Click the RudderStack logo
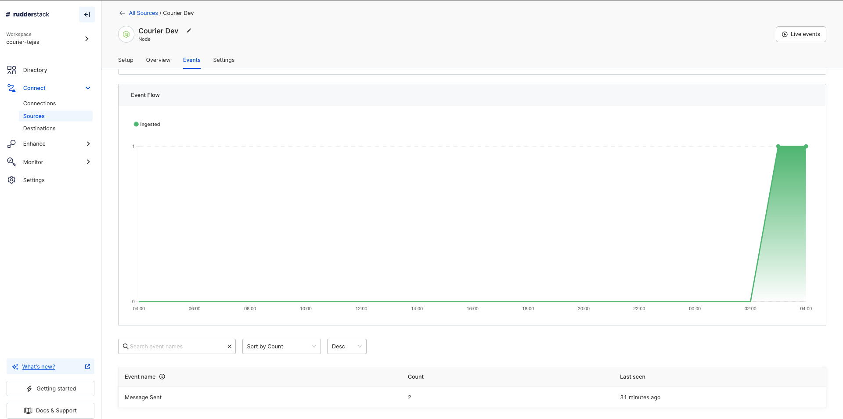This screenshot has width=843, height=419. pos(27,14)
